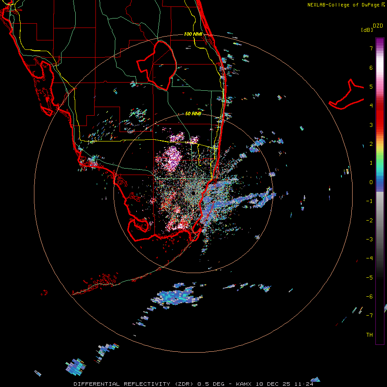The width and height of the screenshot is (387, 387).
Task: Click the -3 tick label on the color scale
Action: [369, 240]
